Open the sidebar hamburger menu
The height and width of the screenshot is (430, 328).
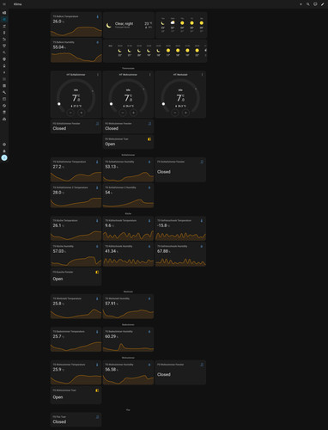pyautogui.click(x=4, y=4)
